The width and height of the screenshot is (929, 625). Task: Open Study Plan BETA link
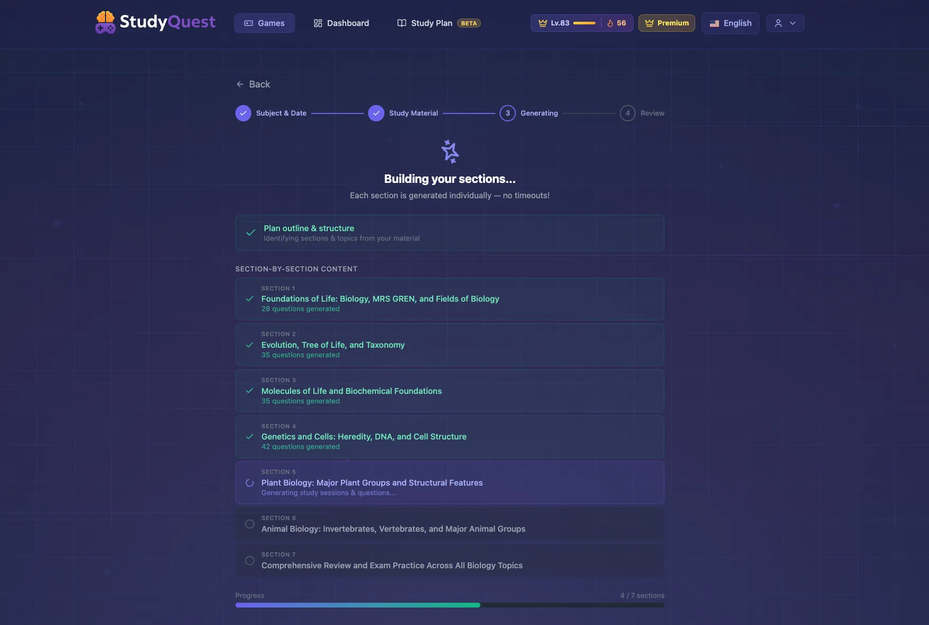tap(439, 23)
